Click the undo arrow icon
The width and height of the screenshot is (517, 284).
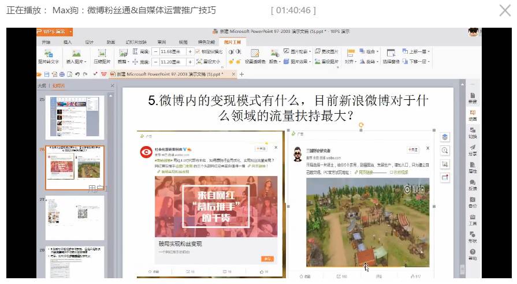click(77, 74)
